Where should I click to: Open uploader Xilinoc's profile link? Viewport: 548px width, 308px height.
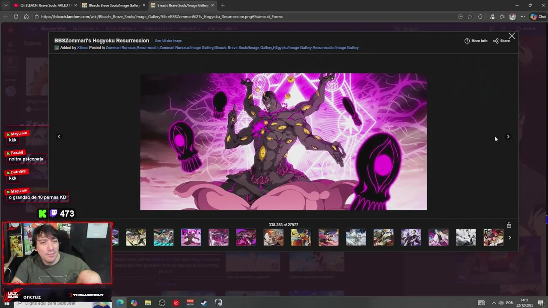[83, 47]
